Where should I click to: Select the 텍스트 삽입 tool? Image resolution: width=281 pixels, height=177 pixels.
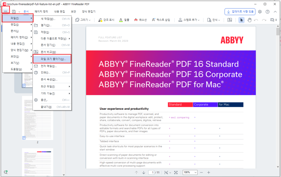coord(161,20)
